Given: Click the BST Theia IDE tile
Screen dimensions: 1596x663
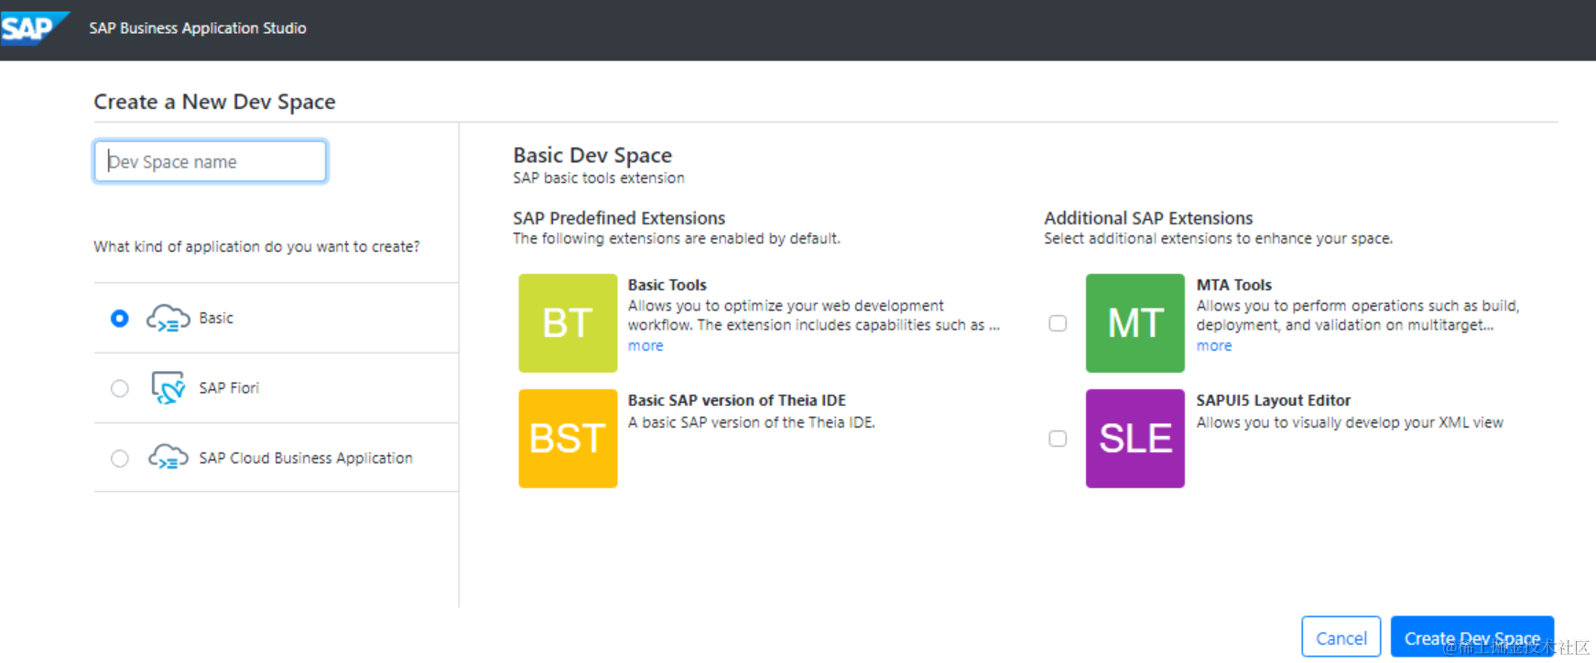Looking at the screenshot, I should point(568,439).
